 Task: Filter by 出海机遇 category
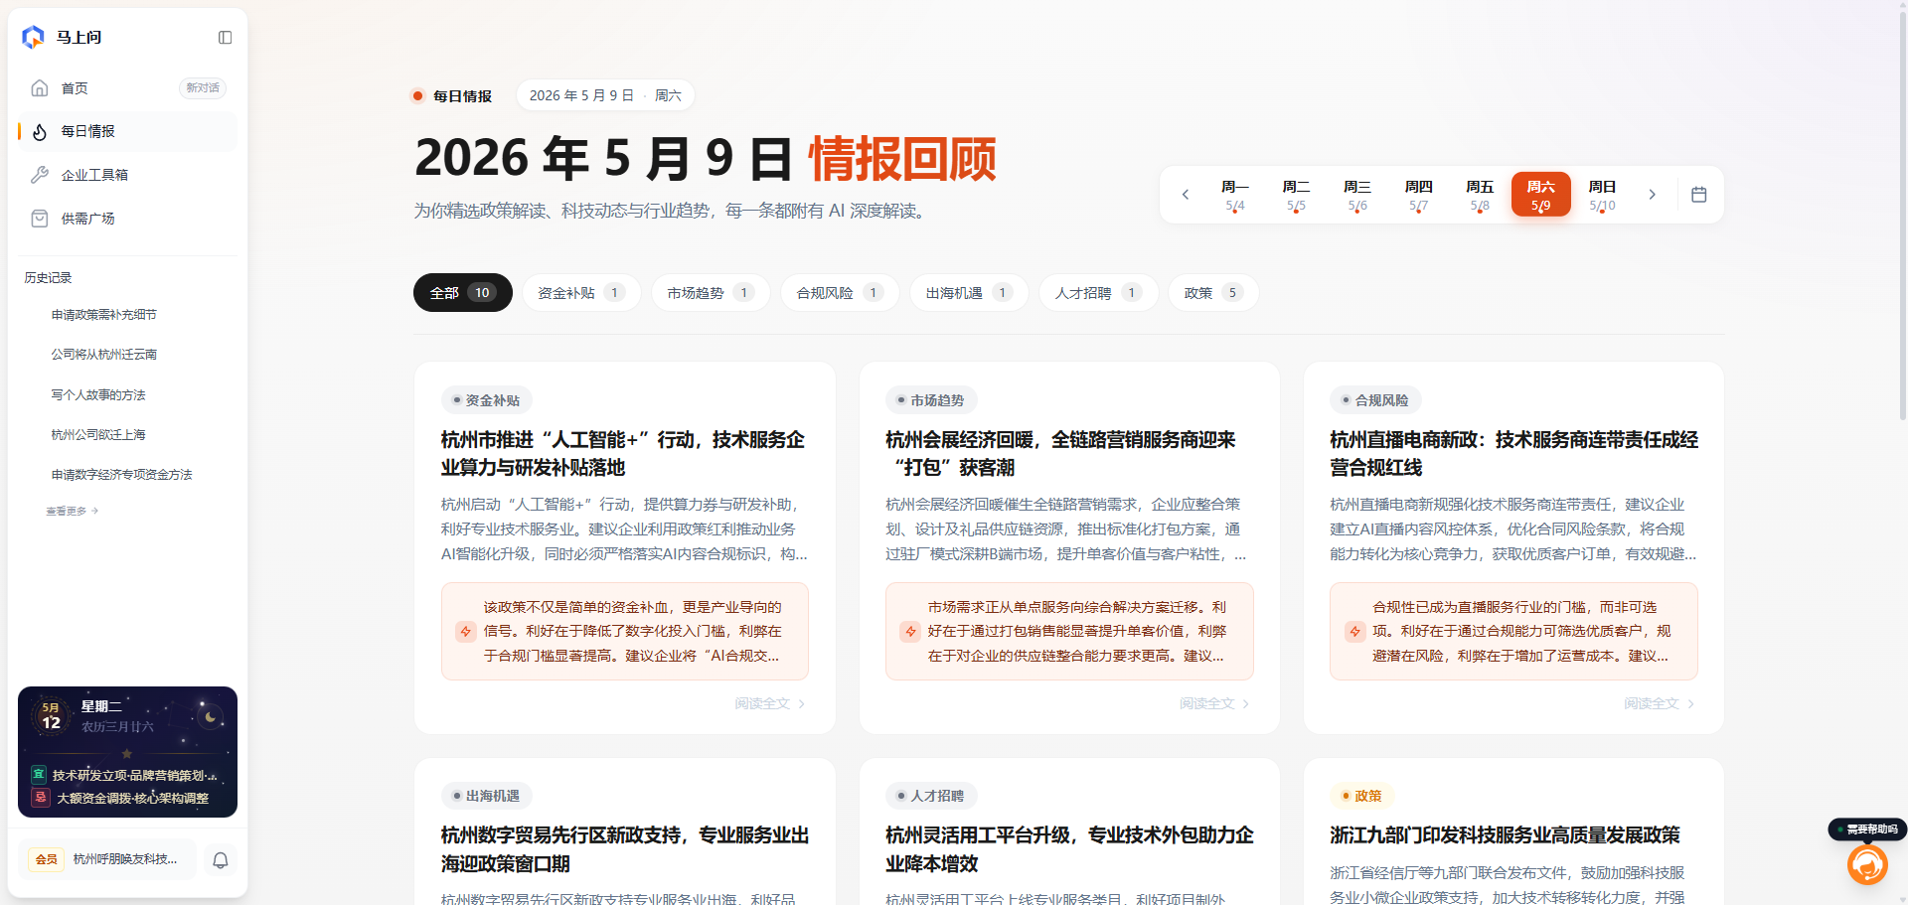969,293
